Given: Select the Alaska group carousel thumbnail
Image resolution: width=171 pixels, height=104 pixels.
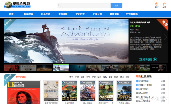Looking at the screenshot, I should (x=94, y=68).
